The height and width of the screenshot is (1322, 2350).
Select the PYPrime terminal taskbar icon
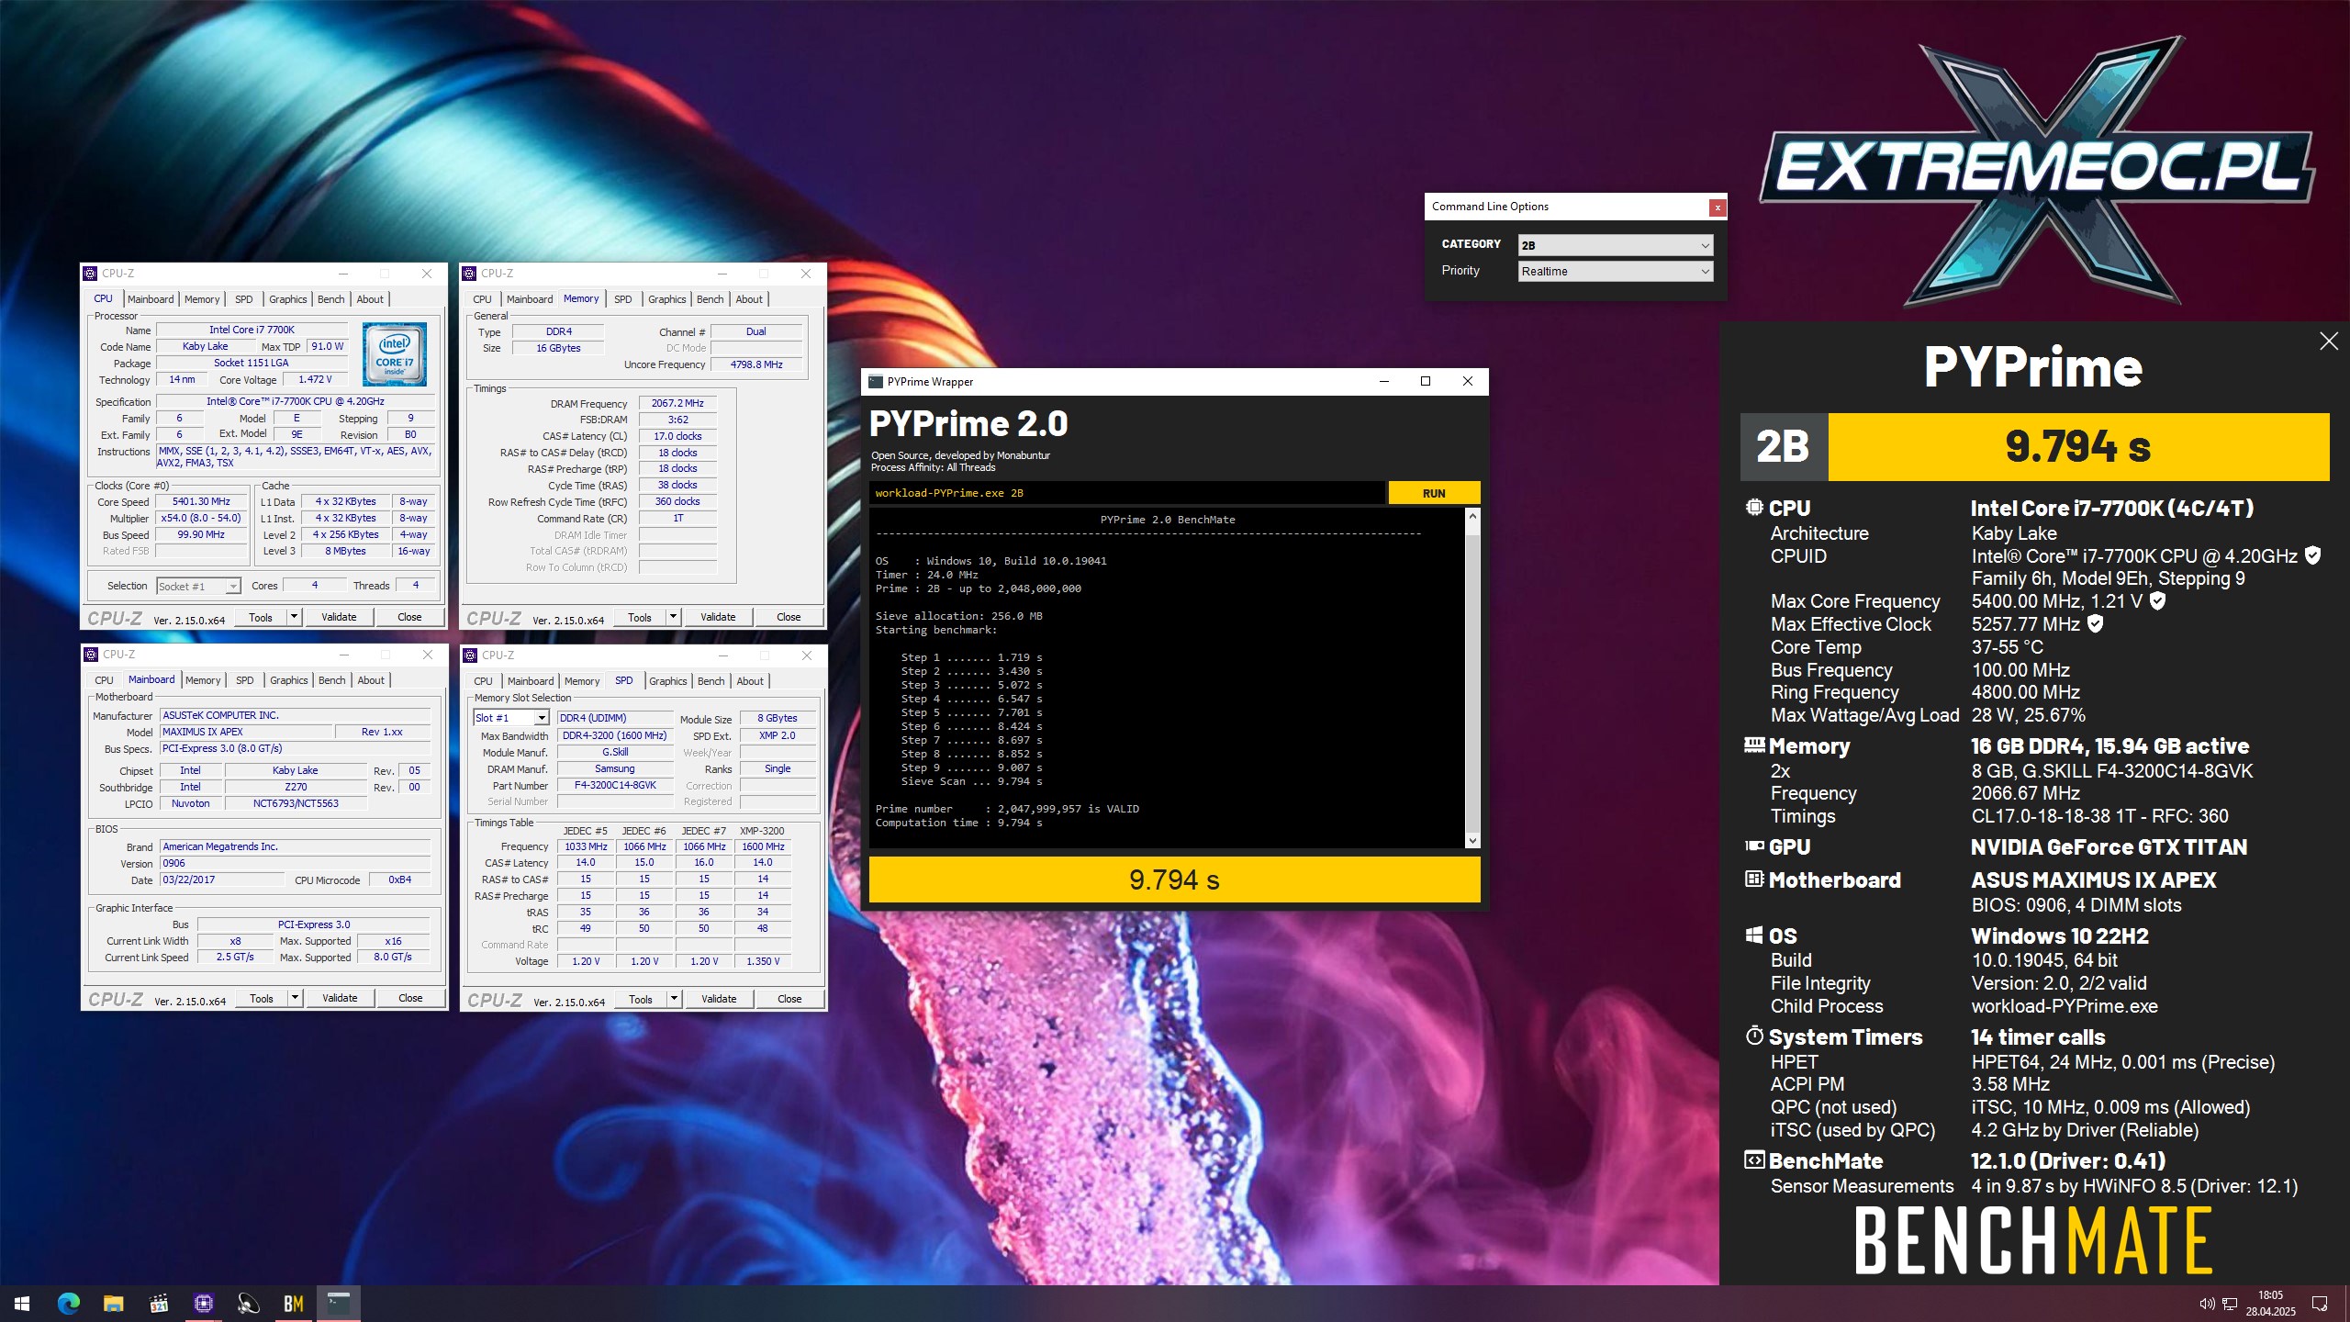pos(339,1303)
